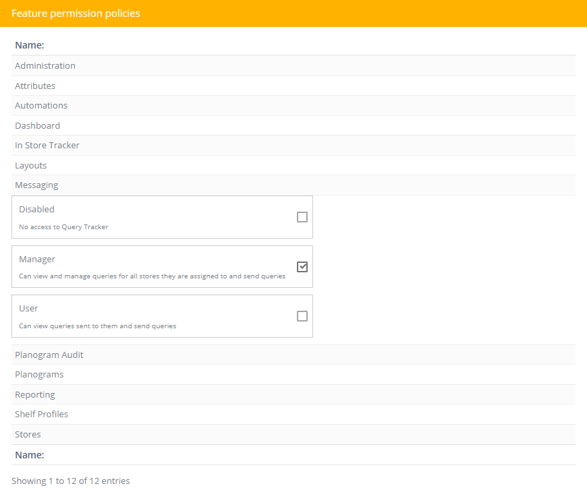
Task: Select the Manager option card
Action: tap(162, 267)
